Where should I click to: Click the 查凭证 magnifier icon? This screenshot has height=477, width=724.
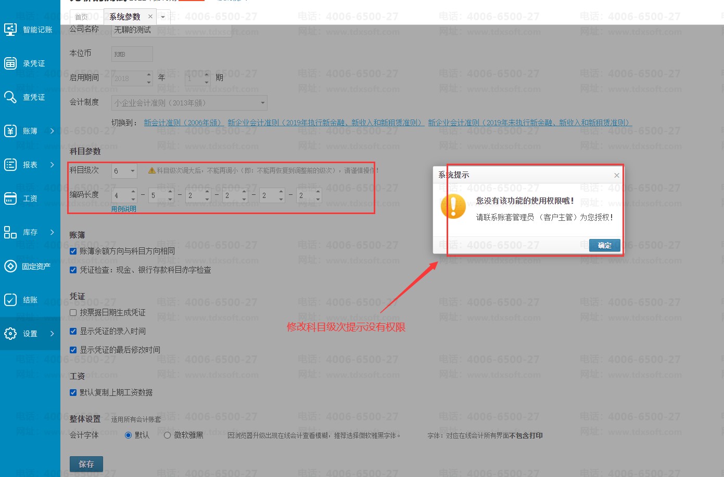(x=10, y=97)
